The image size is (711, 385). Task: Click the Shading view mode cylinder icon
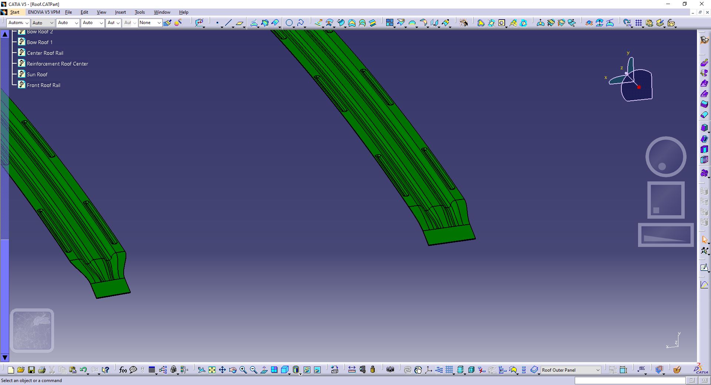click(296, 369)
